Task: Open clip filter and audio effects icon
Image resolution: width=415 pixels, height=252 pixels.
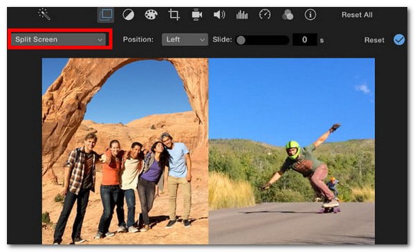Action: tap(288, 15)
